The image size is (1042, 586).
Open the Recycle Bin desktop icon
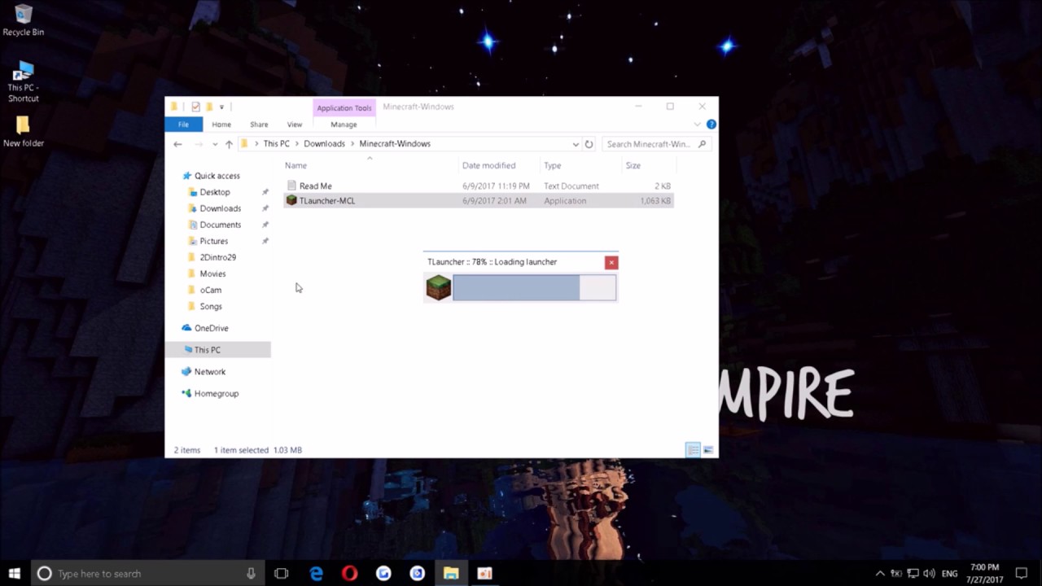click(24, 20)
